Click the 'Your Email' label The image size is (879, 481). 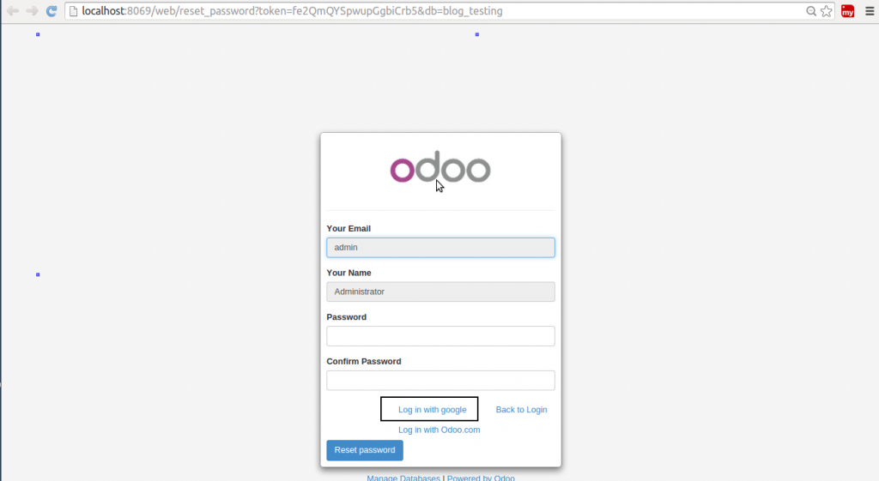point(349,228)
